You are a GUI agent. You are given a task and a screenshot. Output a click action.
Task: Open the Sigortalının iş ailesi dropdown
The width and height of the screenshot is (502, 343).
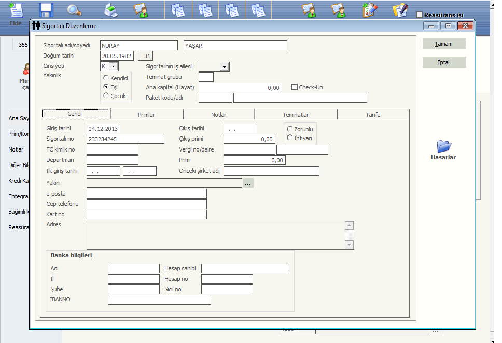[x=224, y=66]
